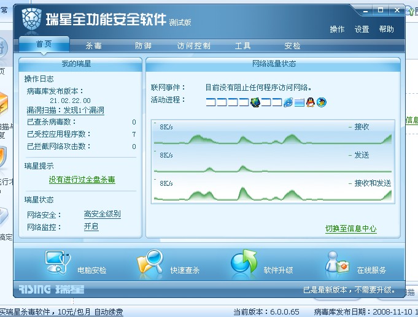This screenshot has height=317, width=418.
Task: Click the 已拦截网络攻击数 row
Action: tap(81, 147)
